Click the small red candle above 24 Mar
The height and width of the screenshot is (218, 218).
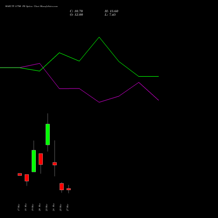coord(54,163)
